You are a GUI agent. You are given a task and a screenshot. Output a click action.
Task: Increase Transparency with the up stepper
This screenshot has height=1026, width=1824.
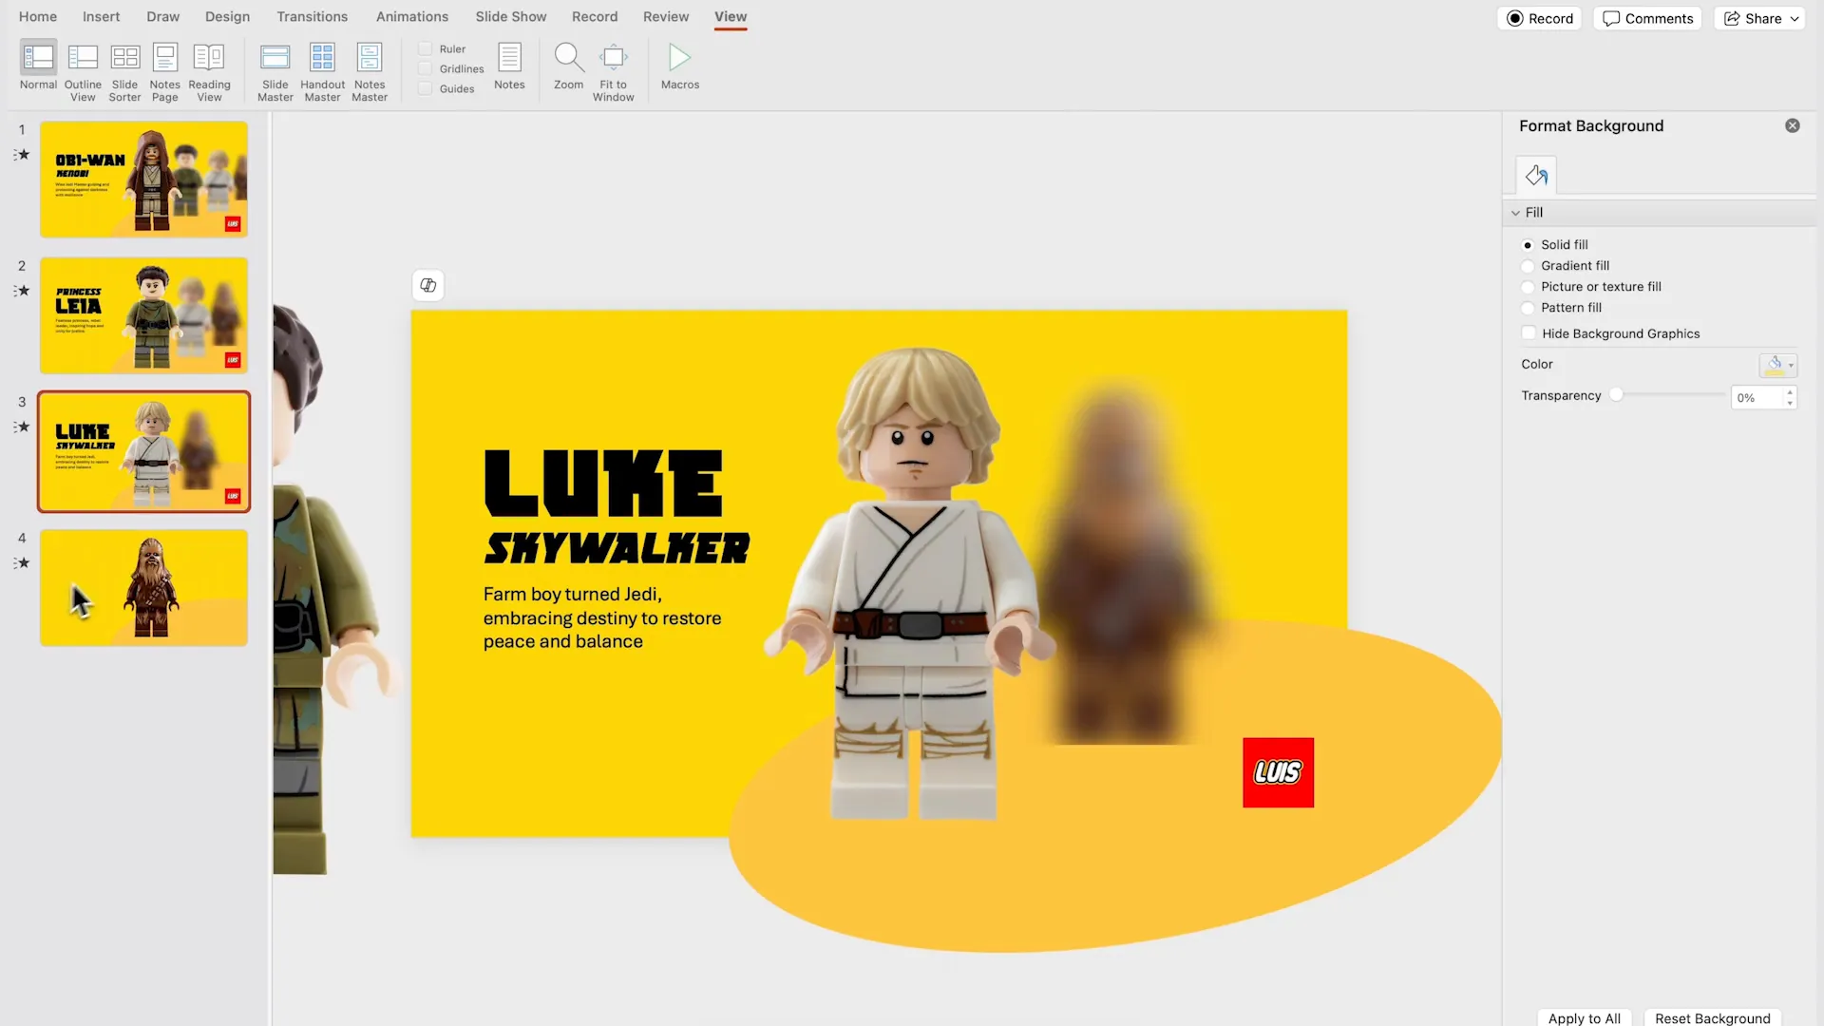click(x=1790, y=391)
